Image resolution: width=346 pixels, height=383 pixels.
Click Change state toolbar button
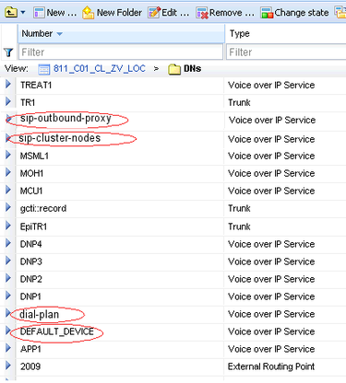point(294,13)
